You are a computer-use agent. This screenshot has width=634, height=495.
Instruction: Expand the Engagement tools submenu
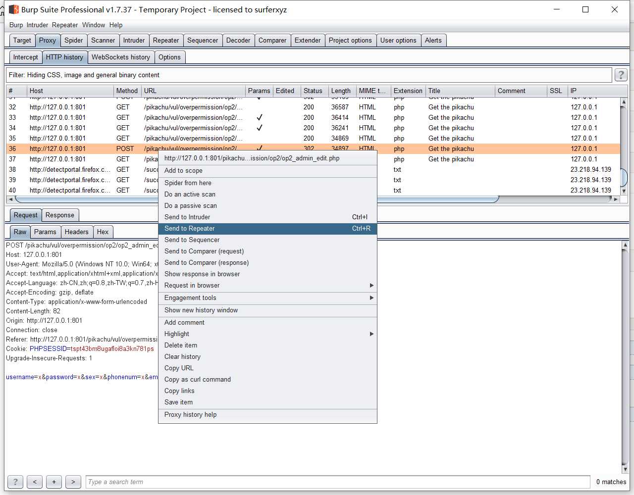click(x=267, y=297)
